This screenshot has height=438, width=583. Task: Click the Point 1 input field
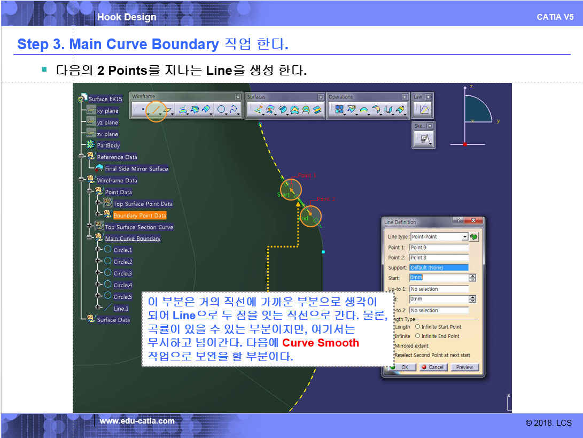click(x=438, y=248)
